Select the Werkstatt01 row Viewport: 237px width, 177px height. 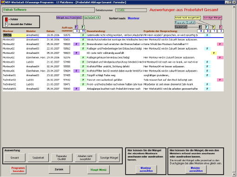pos(113,89)
